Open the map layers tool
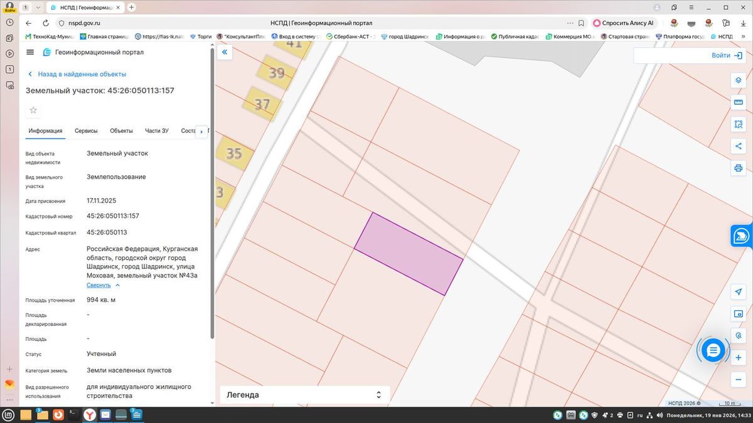753x423 pixels. (x=738, y=81)
